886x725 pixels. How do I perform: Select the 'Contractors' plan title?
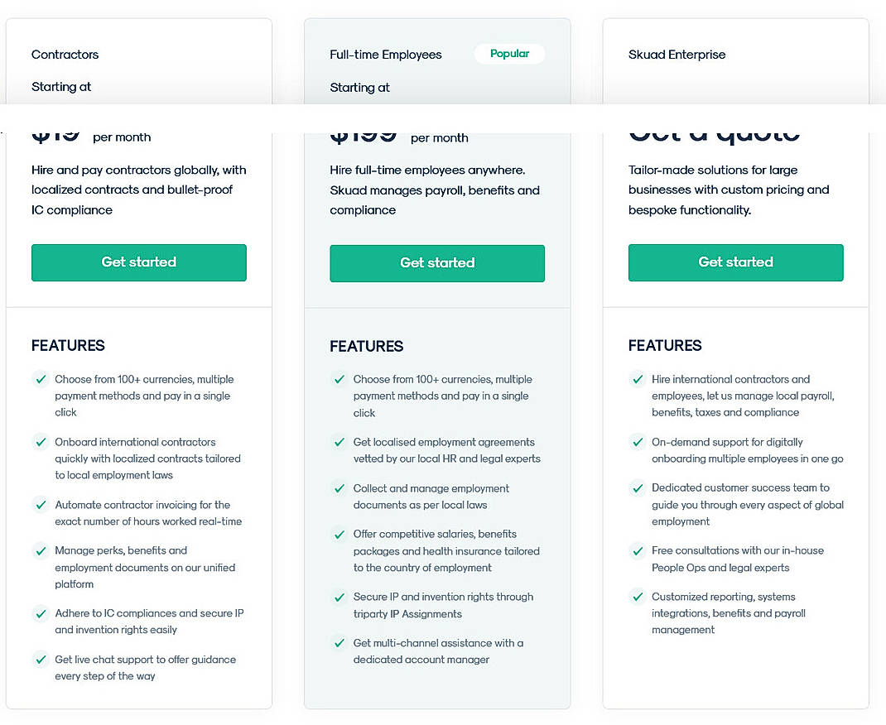pyautogui.click(x=65, y=54)
